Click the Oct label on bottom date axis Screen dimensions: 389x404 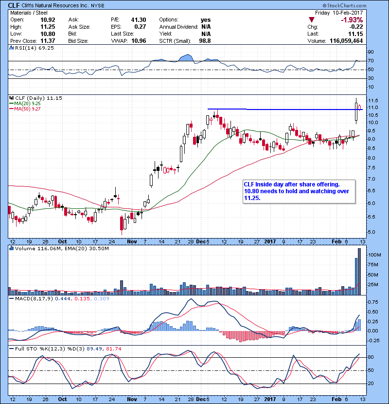[62, 399]
